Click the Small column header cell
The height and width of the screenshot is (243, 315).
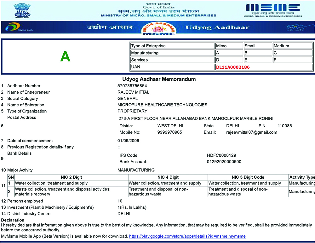coord(258,46)
